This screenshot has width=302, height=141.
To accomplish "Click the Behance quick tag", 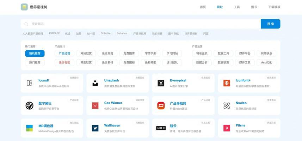I will click(122, 33).
